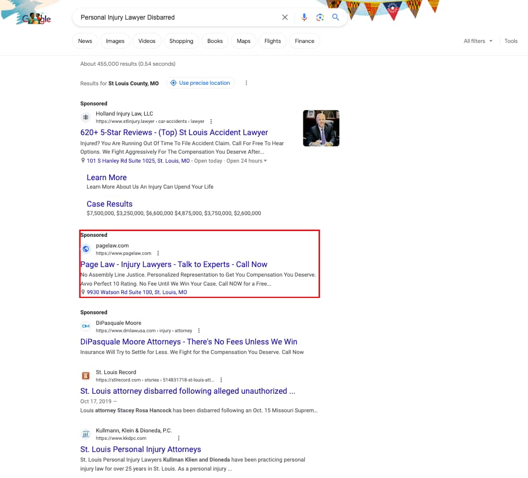Open 101 S Hanley Rd Suite 1025 address link
The image size is (528, 478).
[x=138, y=161]
